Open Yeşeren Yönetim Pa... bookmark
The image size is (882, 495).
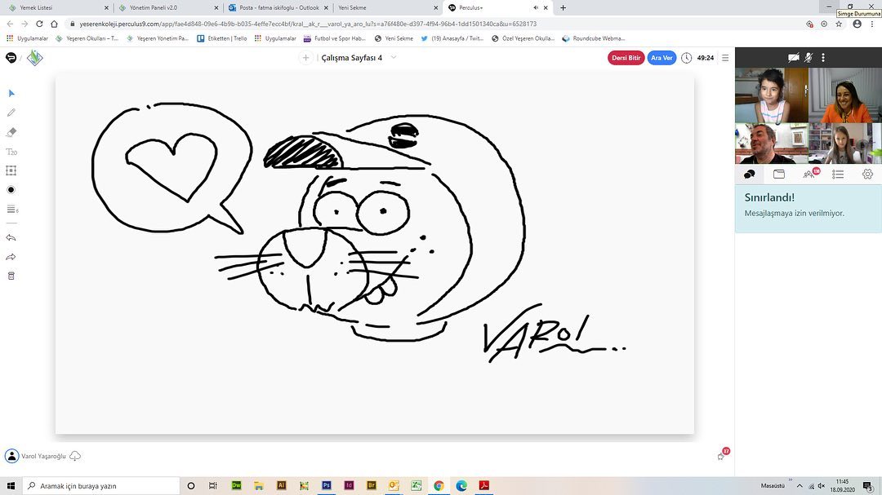[158, 39]
